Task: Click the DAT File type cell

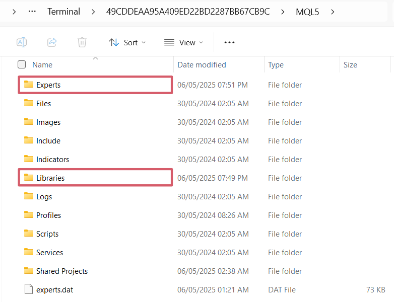Action: pos(282,290)
